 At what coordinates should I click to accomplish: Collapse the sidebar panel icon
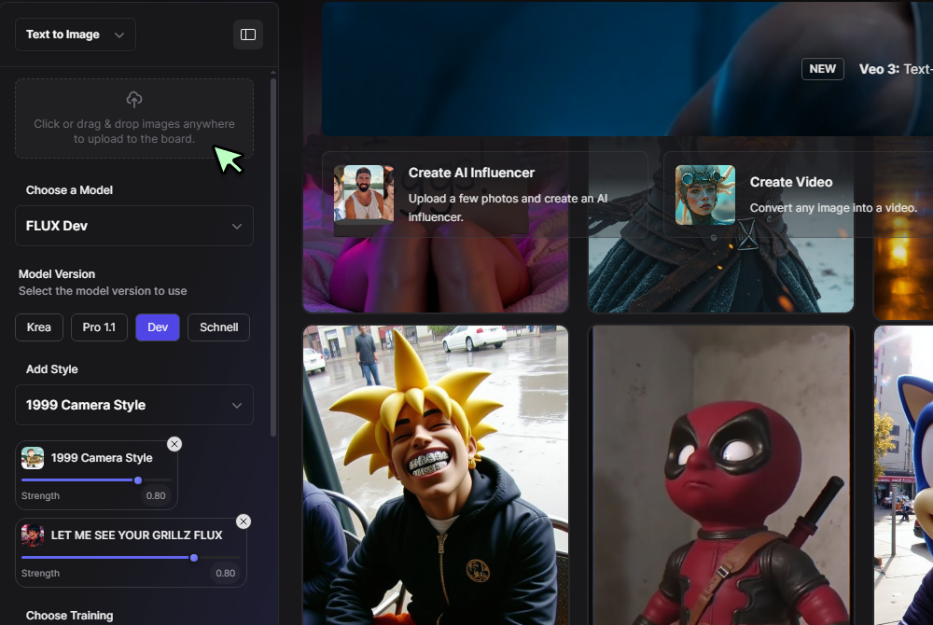click(x=248, y=35)
